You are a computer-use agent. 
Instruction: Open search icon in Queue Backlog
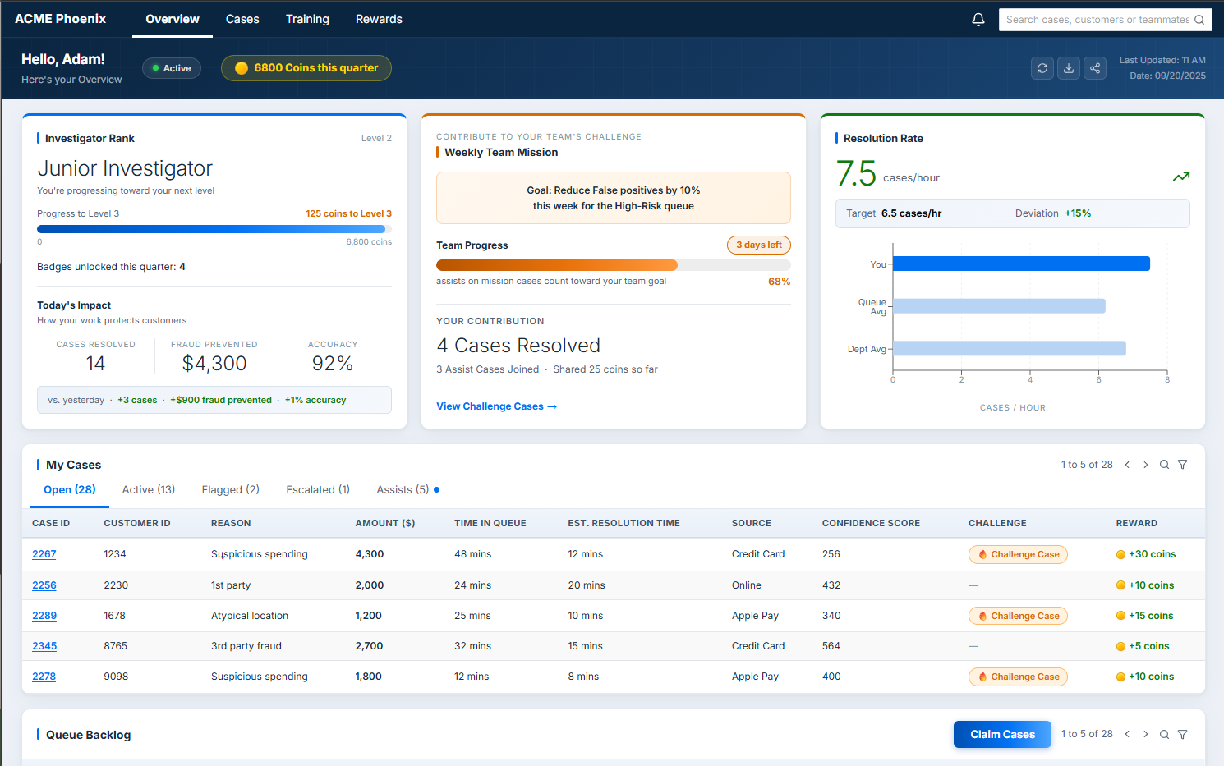click(x=1164, y=735)
